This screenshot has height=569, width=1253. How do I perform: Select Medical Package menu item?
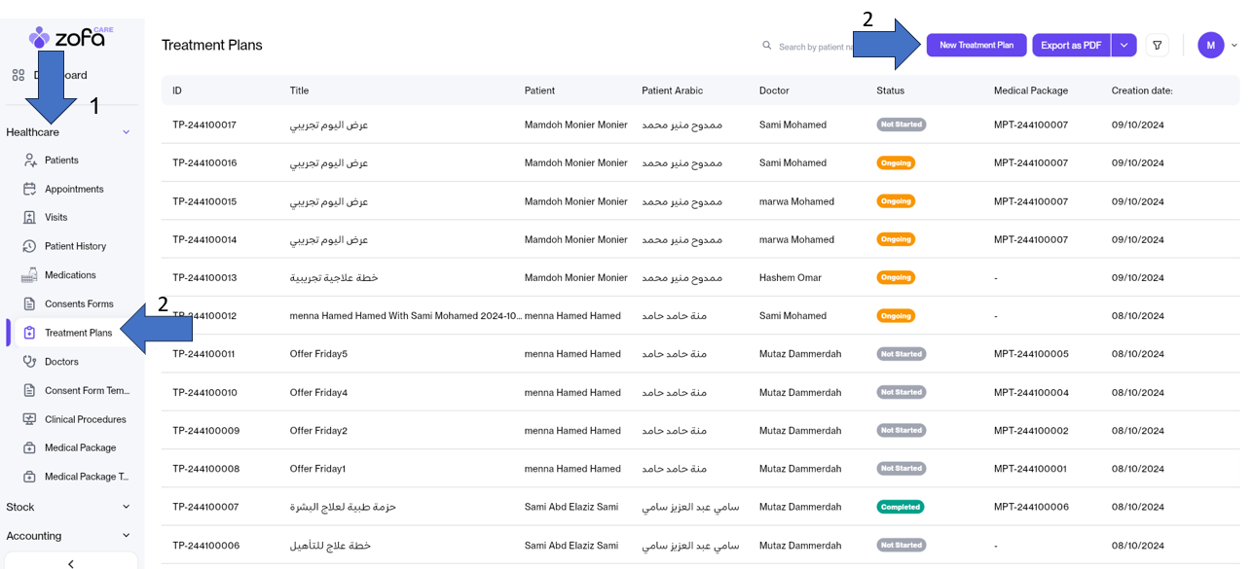pos(80,448)
